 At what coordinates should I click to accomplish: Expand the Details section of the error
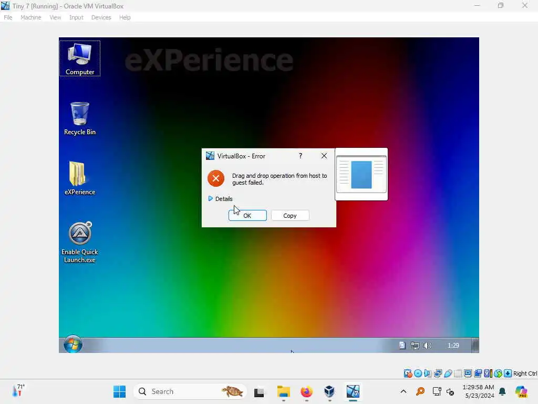(220, 198)
